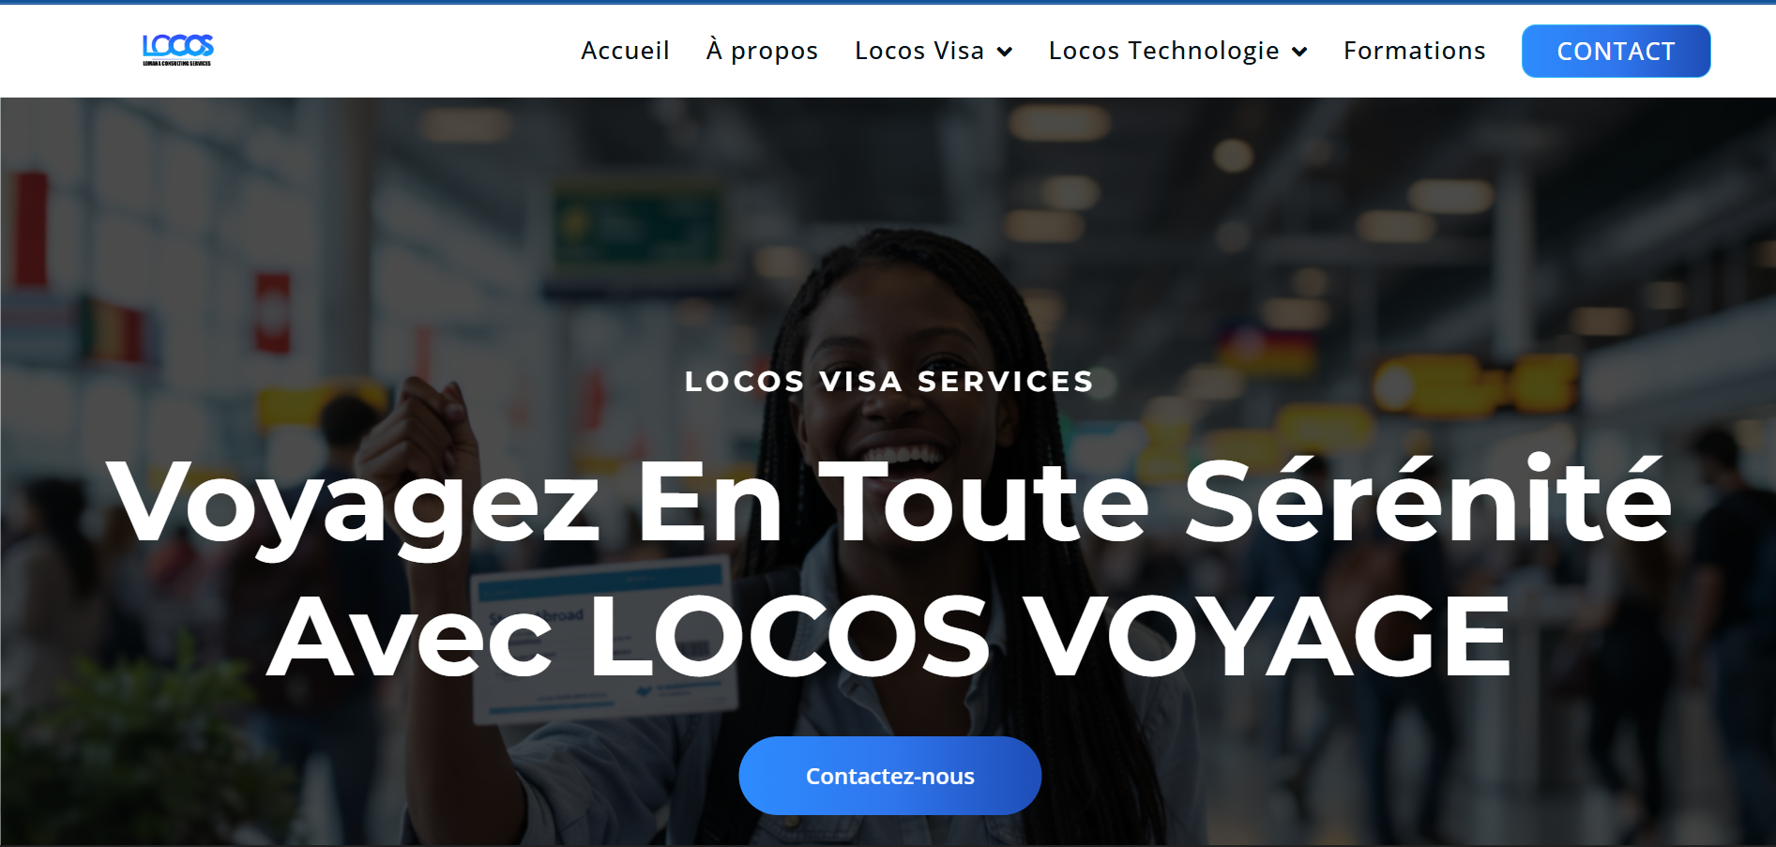The width and height of the screenshot is (1776, 847).
Task: Navigate to the Formations link
Action: [x=1414, y=51]
